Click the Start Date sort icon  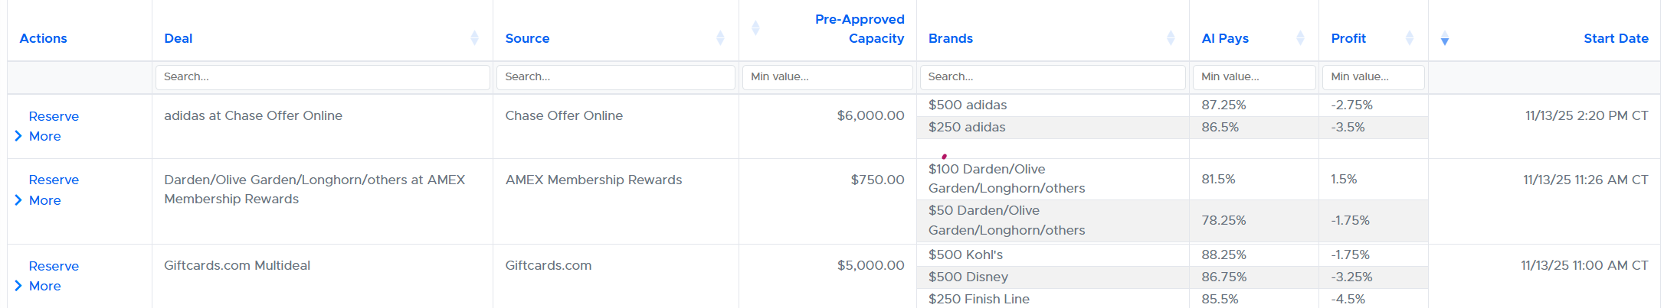tap(1445, 38)
